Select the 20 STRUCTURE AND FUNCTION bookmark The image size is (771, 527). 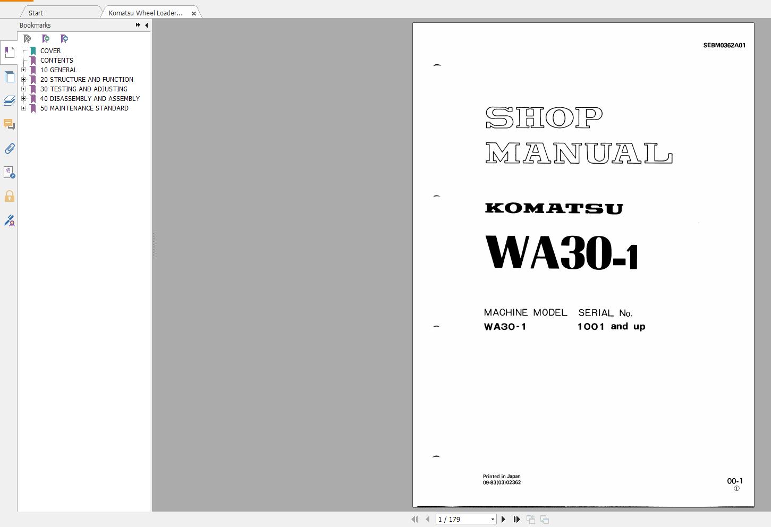(87, 79)
